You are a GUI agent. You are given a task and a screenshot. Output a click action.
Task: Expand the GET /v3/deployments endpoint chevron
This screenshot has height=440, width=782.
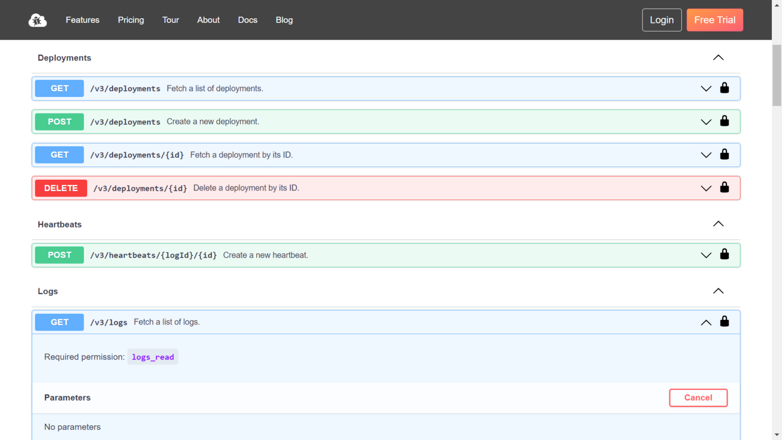pos(706,89)
